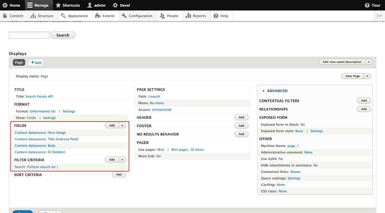Open the Devel gear icon
385x213 pixels.
pos(115,5)
